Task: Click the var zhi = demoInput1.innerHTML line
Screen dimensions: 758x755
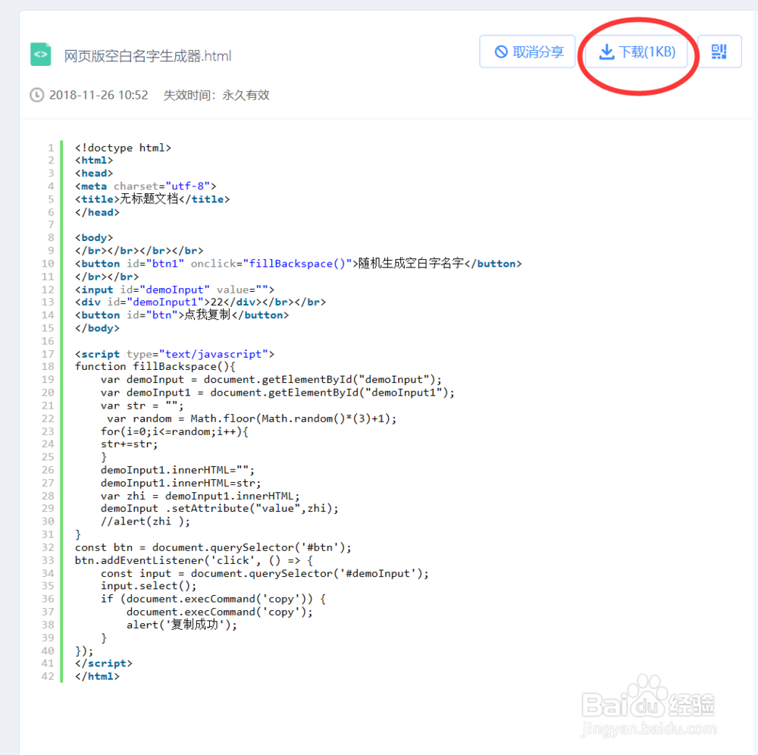Action: [200, 496]
